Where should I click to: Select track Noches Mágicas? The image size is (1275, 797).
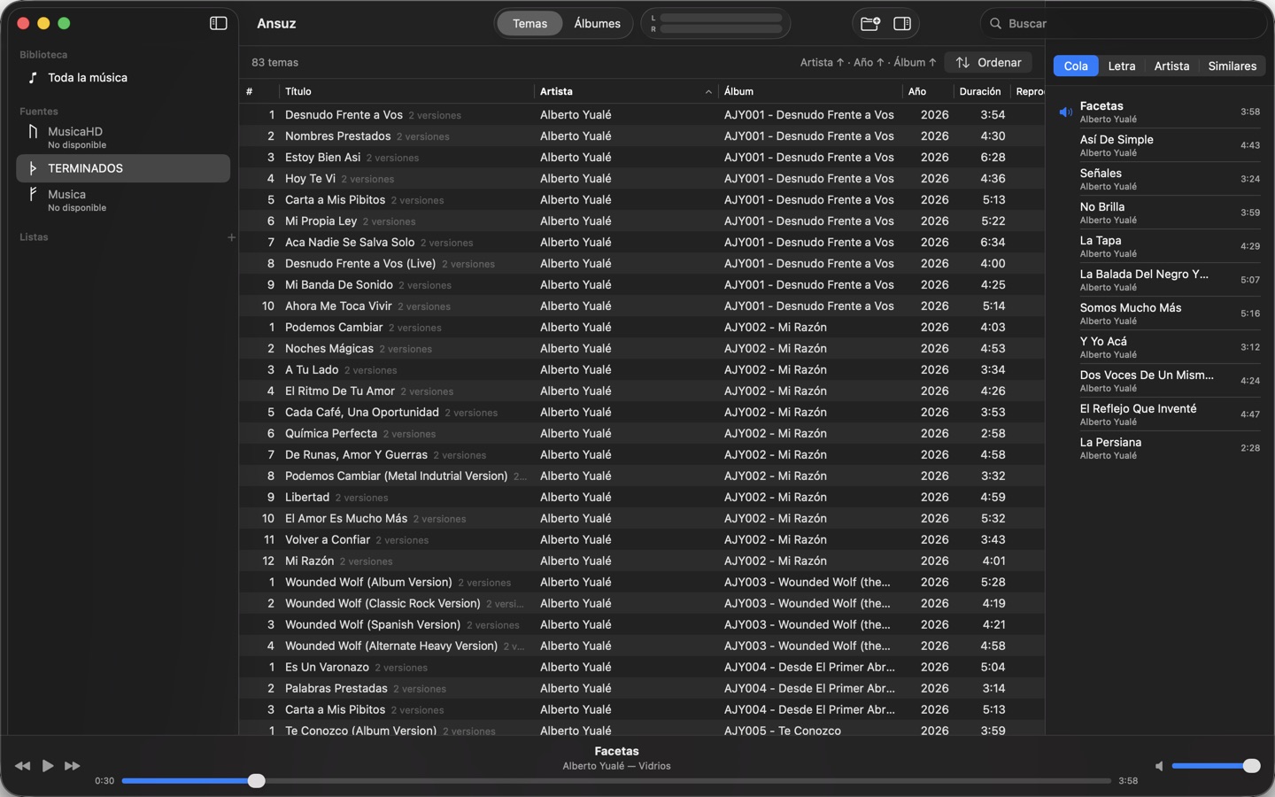642,349
